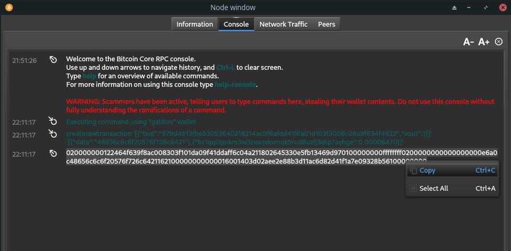This screenshot has height=251, width=511.
Task: Click the selected raw transaction hex output
Action: [x=282, y=157]
